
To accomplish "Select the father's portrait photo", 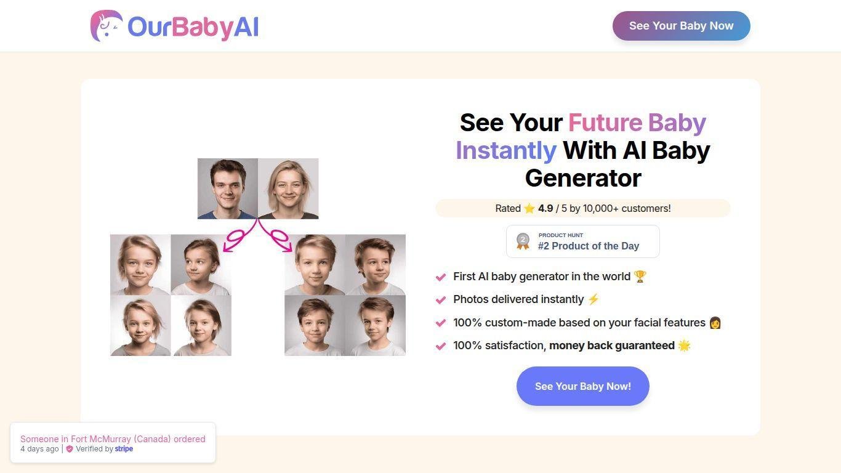I will (x=228, y=188).
